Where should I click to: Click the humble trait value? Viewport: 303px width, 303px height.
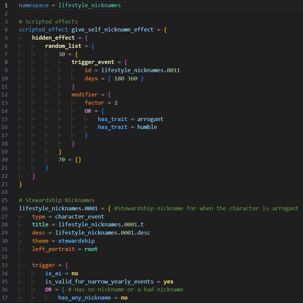click(x=147, y=127)
